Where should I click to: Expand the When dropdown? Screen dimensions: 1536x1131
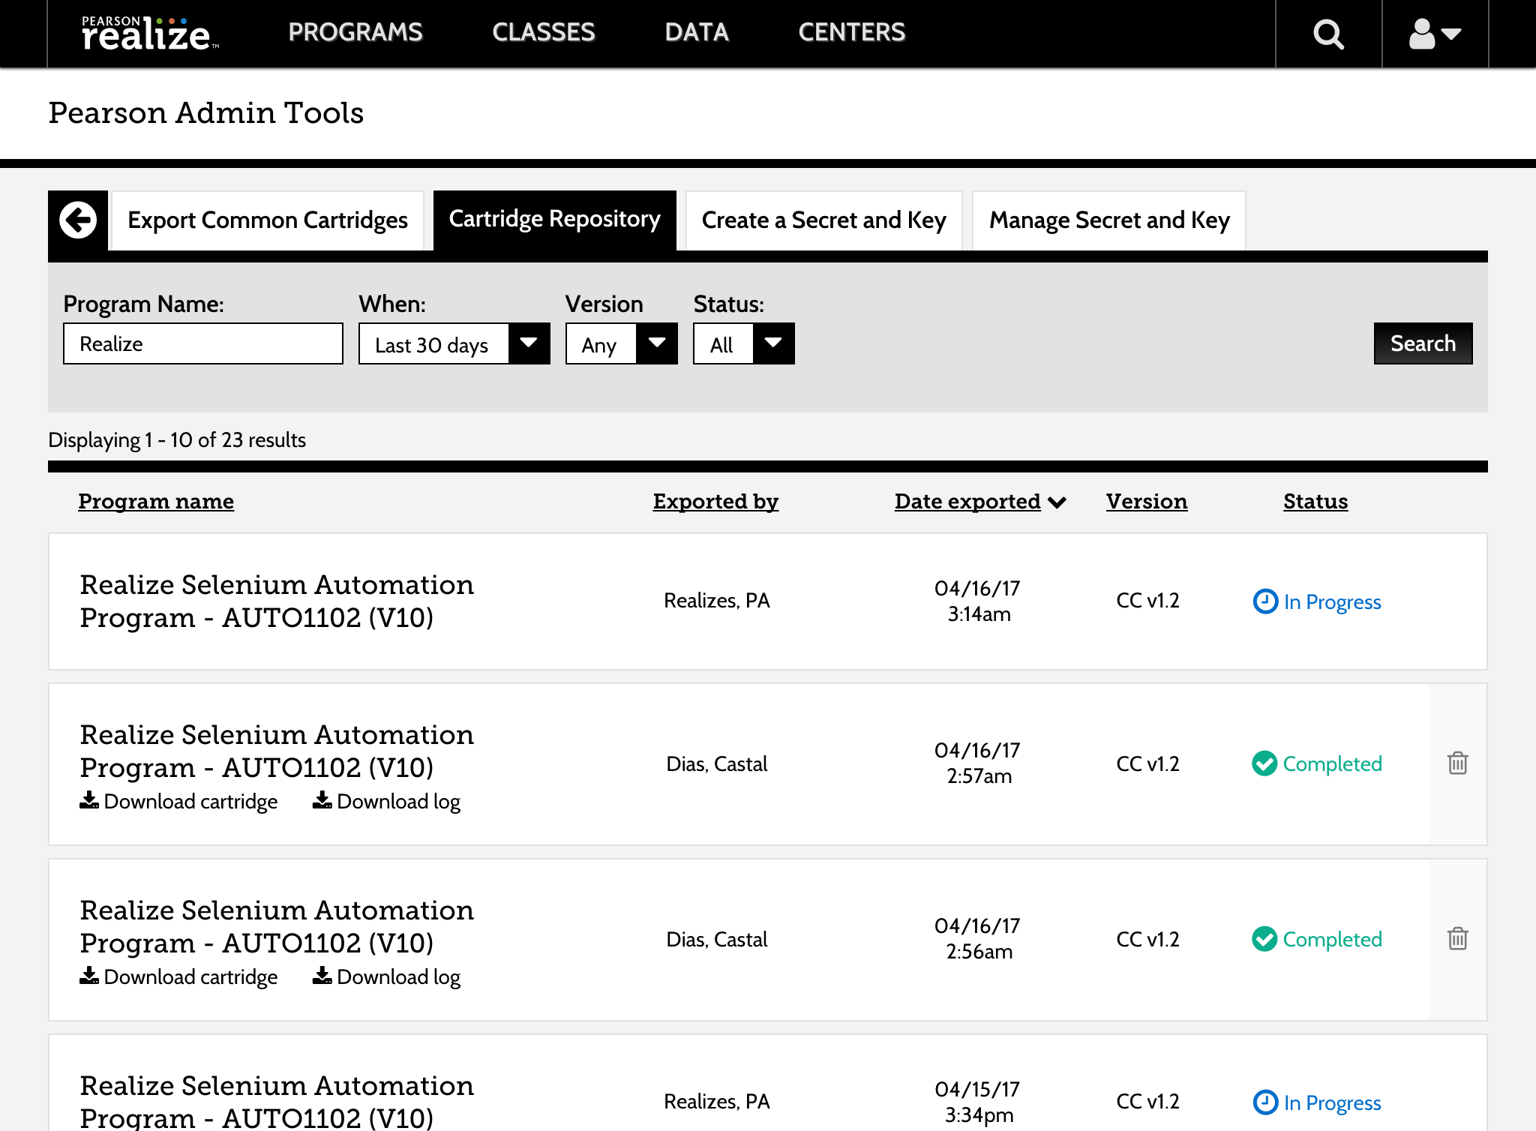point(454,344)
